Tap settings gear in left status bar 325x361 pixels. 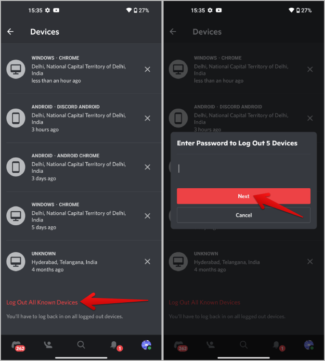47,10
